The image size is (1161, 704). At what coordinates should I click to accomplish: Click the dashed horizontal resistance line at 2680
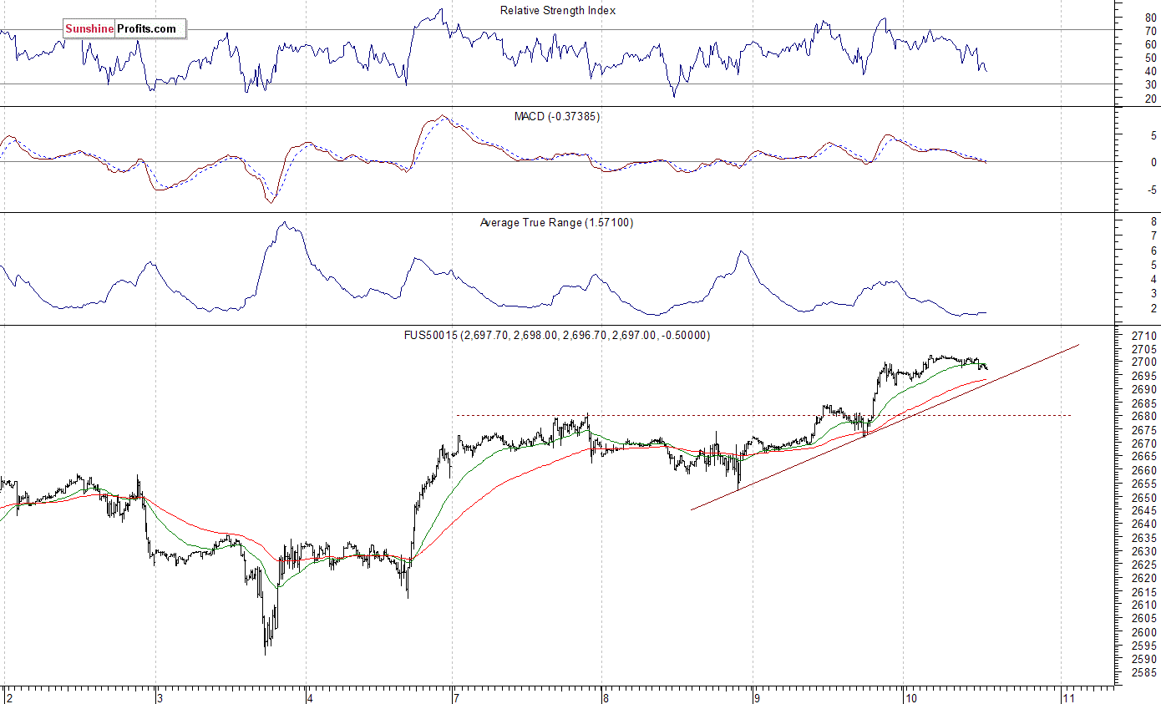tap(763, 415)
